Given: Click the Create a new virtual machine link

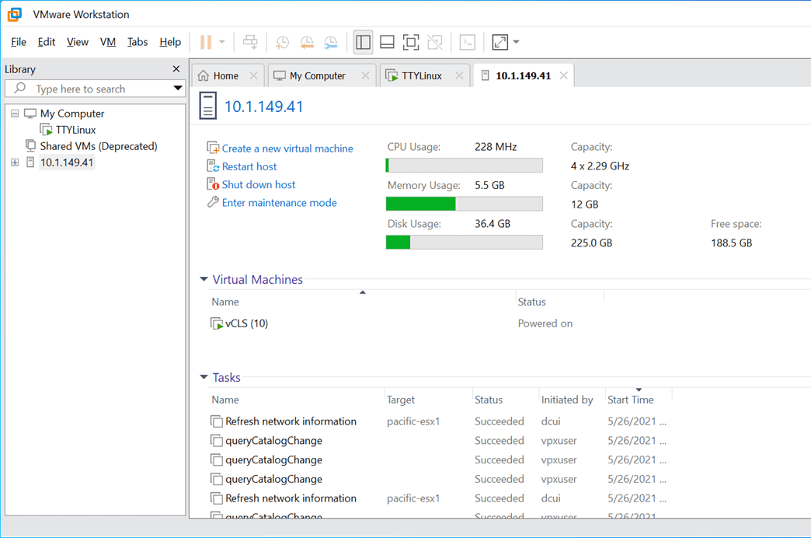Looking at the screenshot, I should click(287, 148).
